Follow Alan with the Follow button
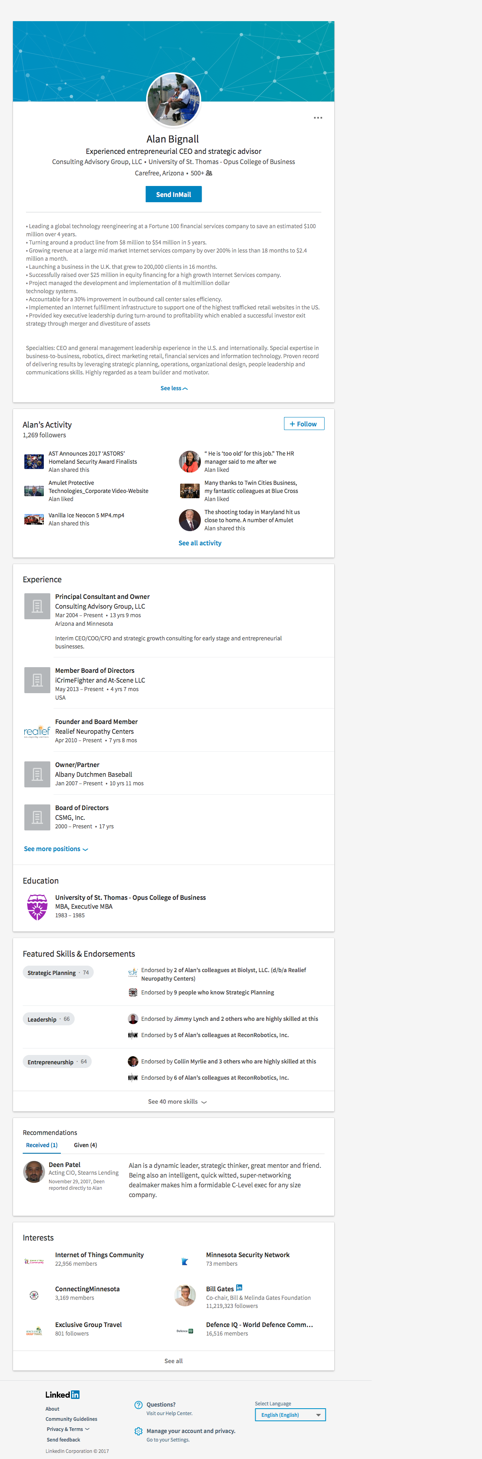 click(x=304, y=424)
